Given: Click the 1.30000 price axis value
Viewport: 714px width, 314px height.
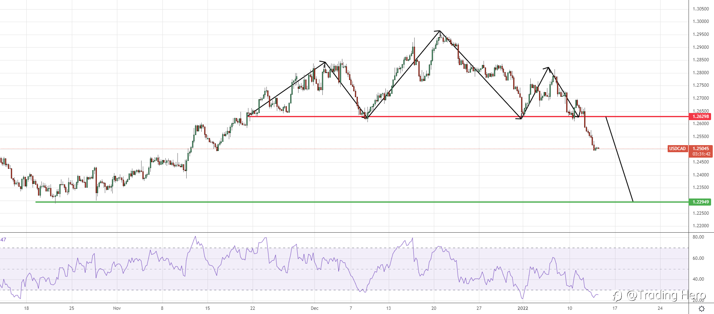Looking at the screenshot, I should coord(701,21).
